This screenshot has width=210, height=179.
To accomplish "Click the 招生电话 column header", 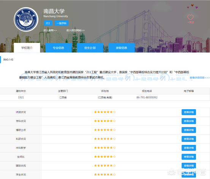I will click(147, 91).
